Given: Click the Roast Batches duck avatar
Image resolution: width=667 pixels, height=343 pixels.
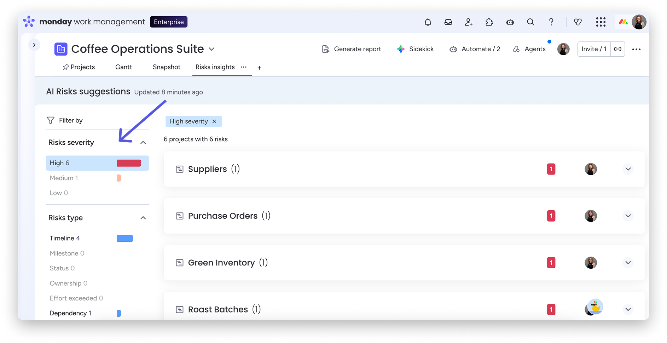Looking at the screenshot, I should tap(596, 306).
